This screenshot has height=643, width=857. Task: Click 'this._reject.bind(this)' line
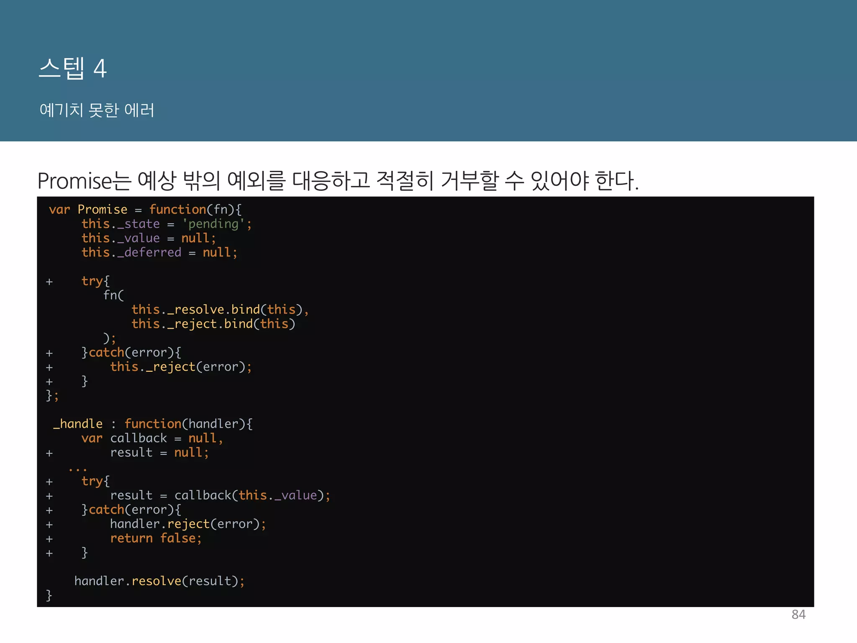(213, 324)
